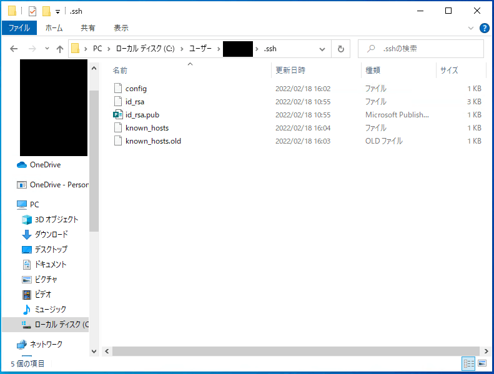
Task: Select the file name known_hosts
Action: (147, 128)
